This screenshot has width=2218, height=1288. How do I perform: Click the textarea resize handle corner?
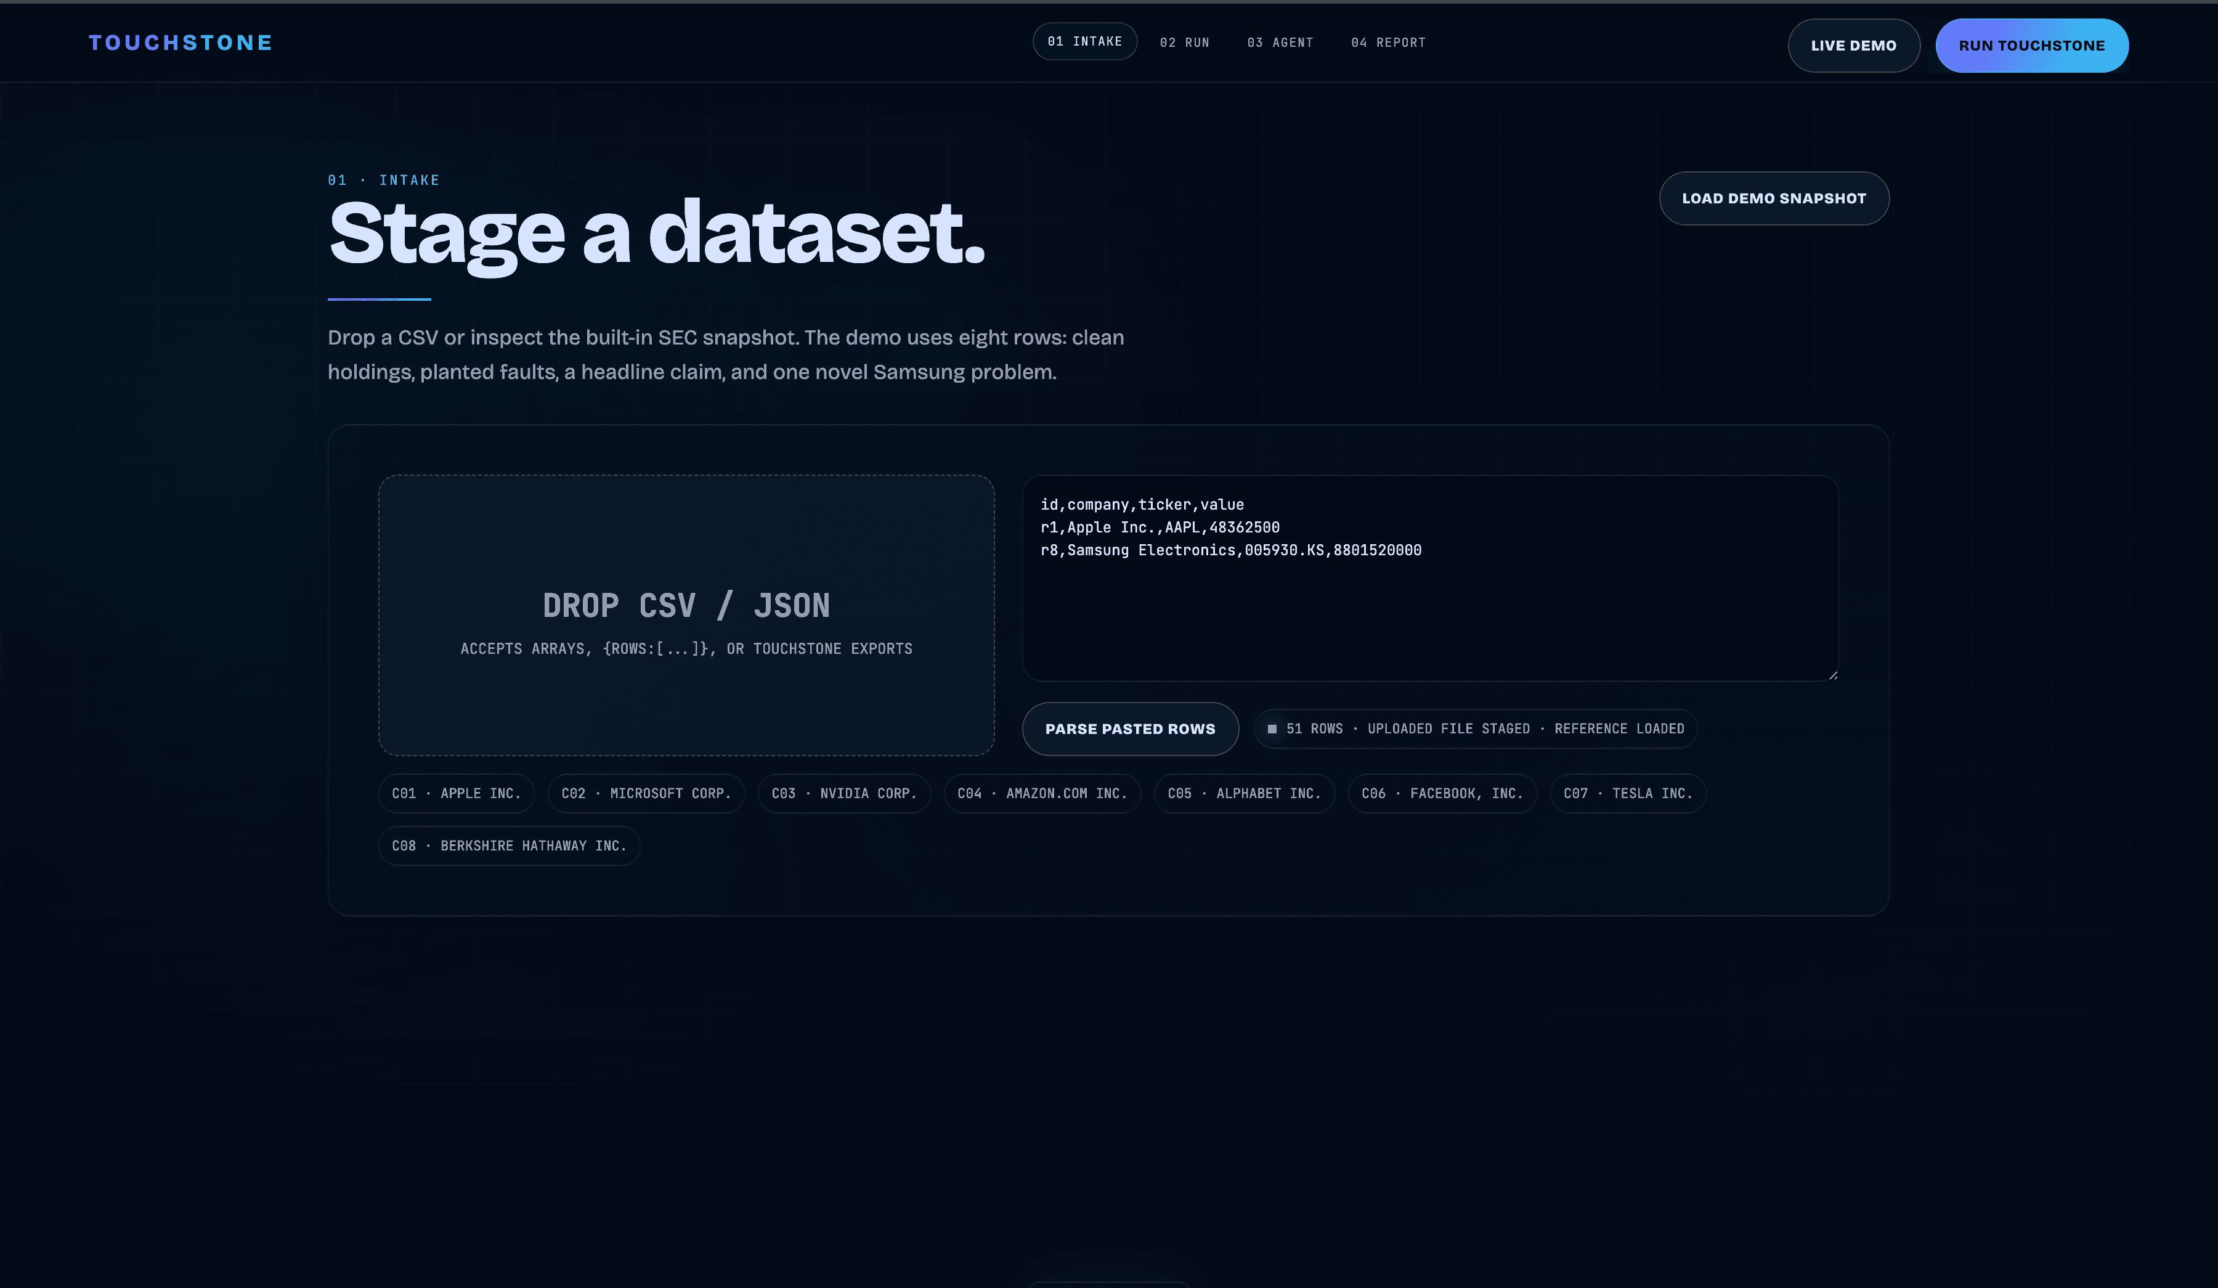click(x=1834, y=675)
